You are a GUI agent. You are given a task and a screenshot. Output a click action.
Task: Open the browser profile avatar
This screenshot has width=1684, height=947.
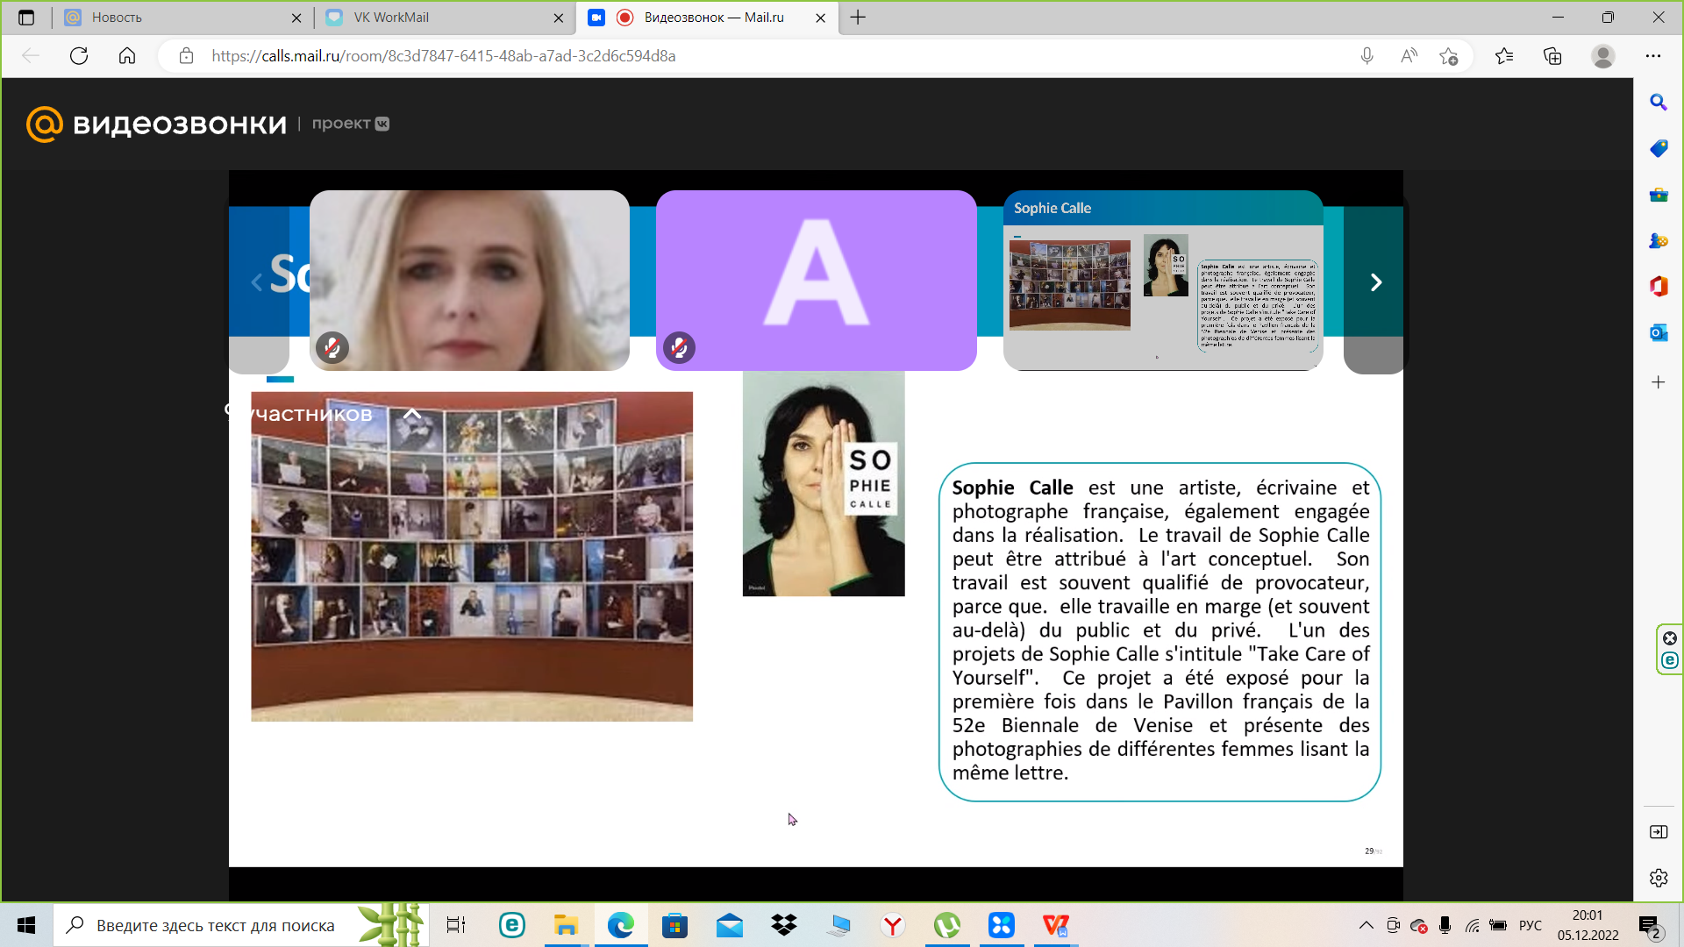(1603, 56)
